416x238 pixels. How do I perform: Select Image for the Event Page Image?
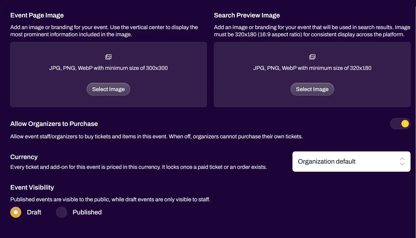(x=108, y=89)
